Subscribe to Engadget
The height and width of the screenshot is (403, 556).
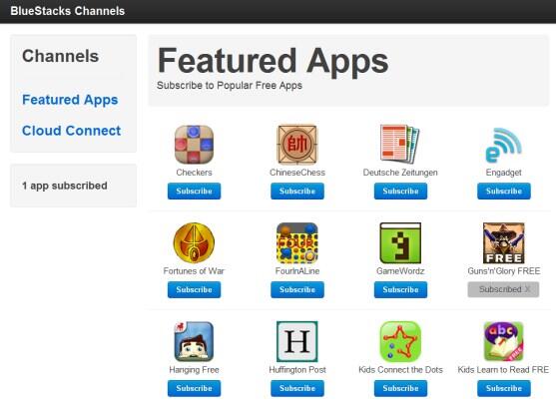coord(504,192)
